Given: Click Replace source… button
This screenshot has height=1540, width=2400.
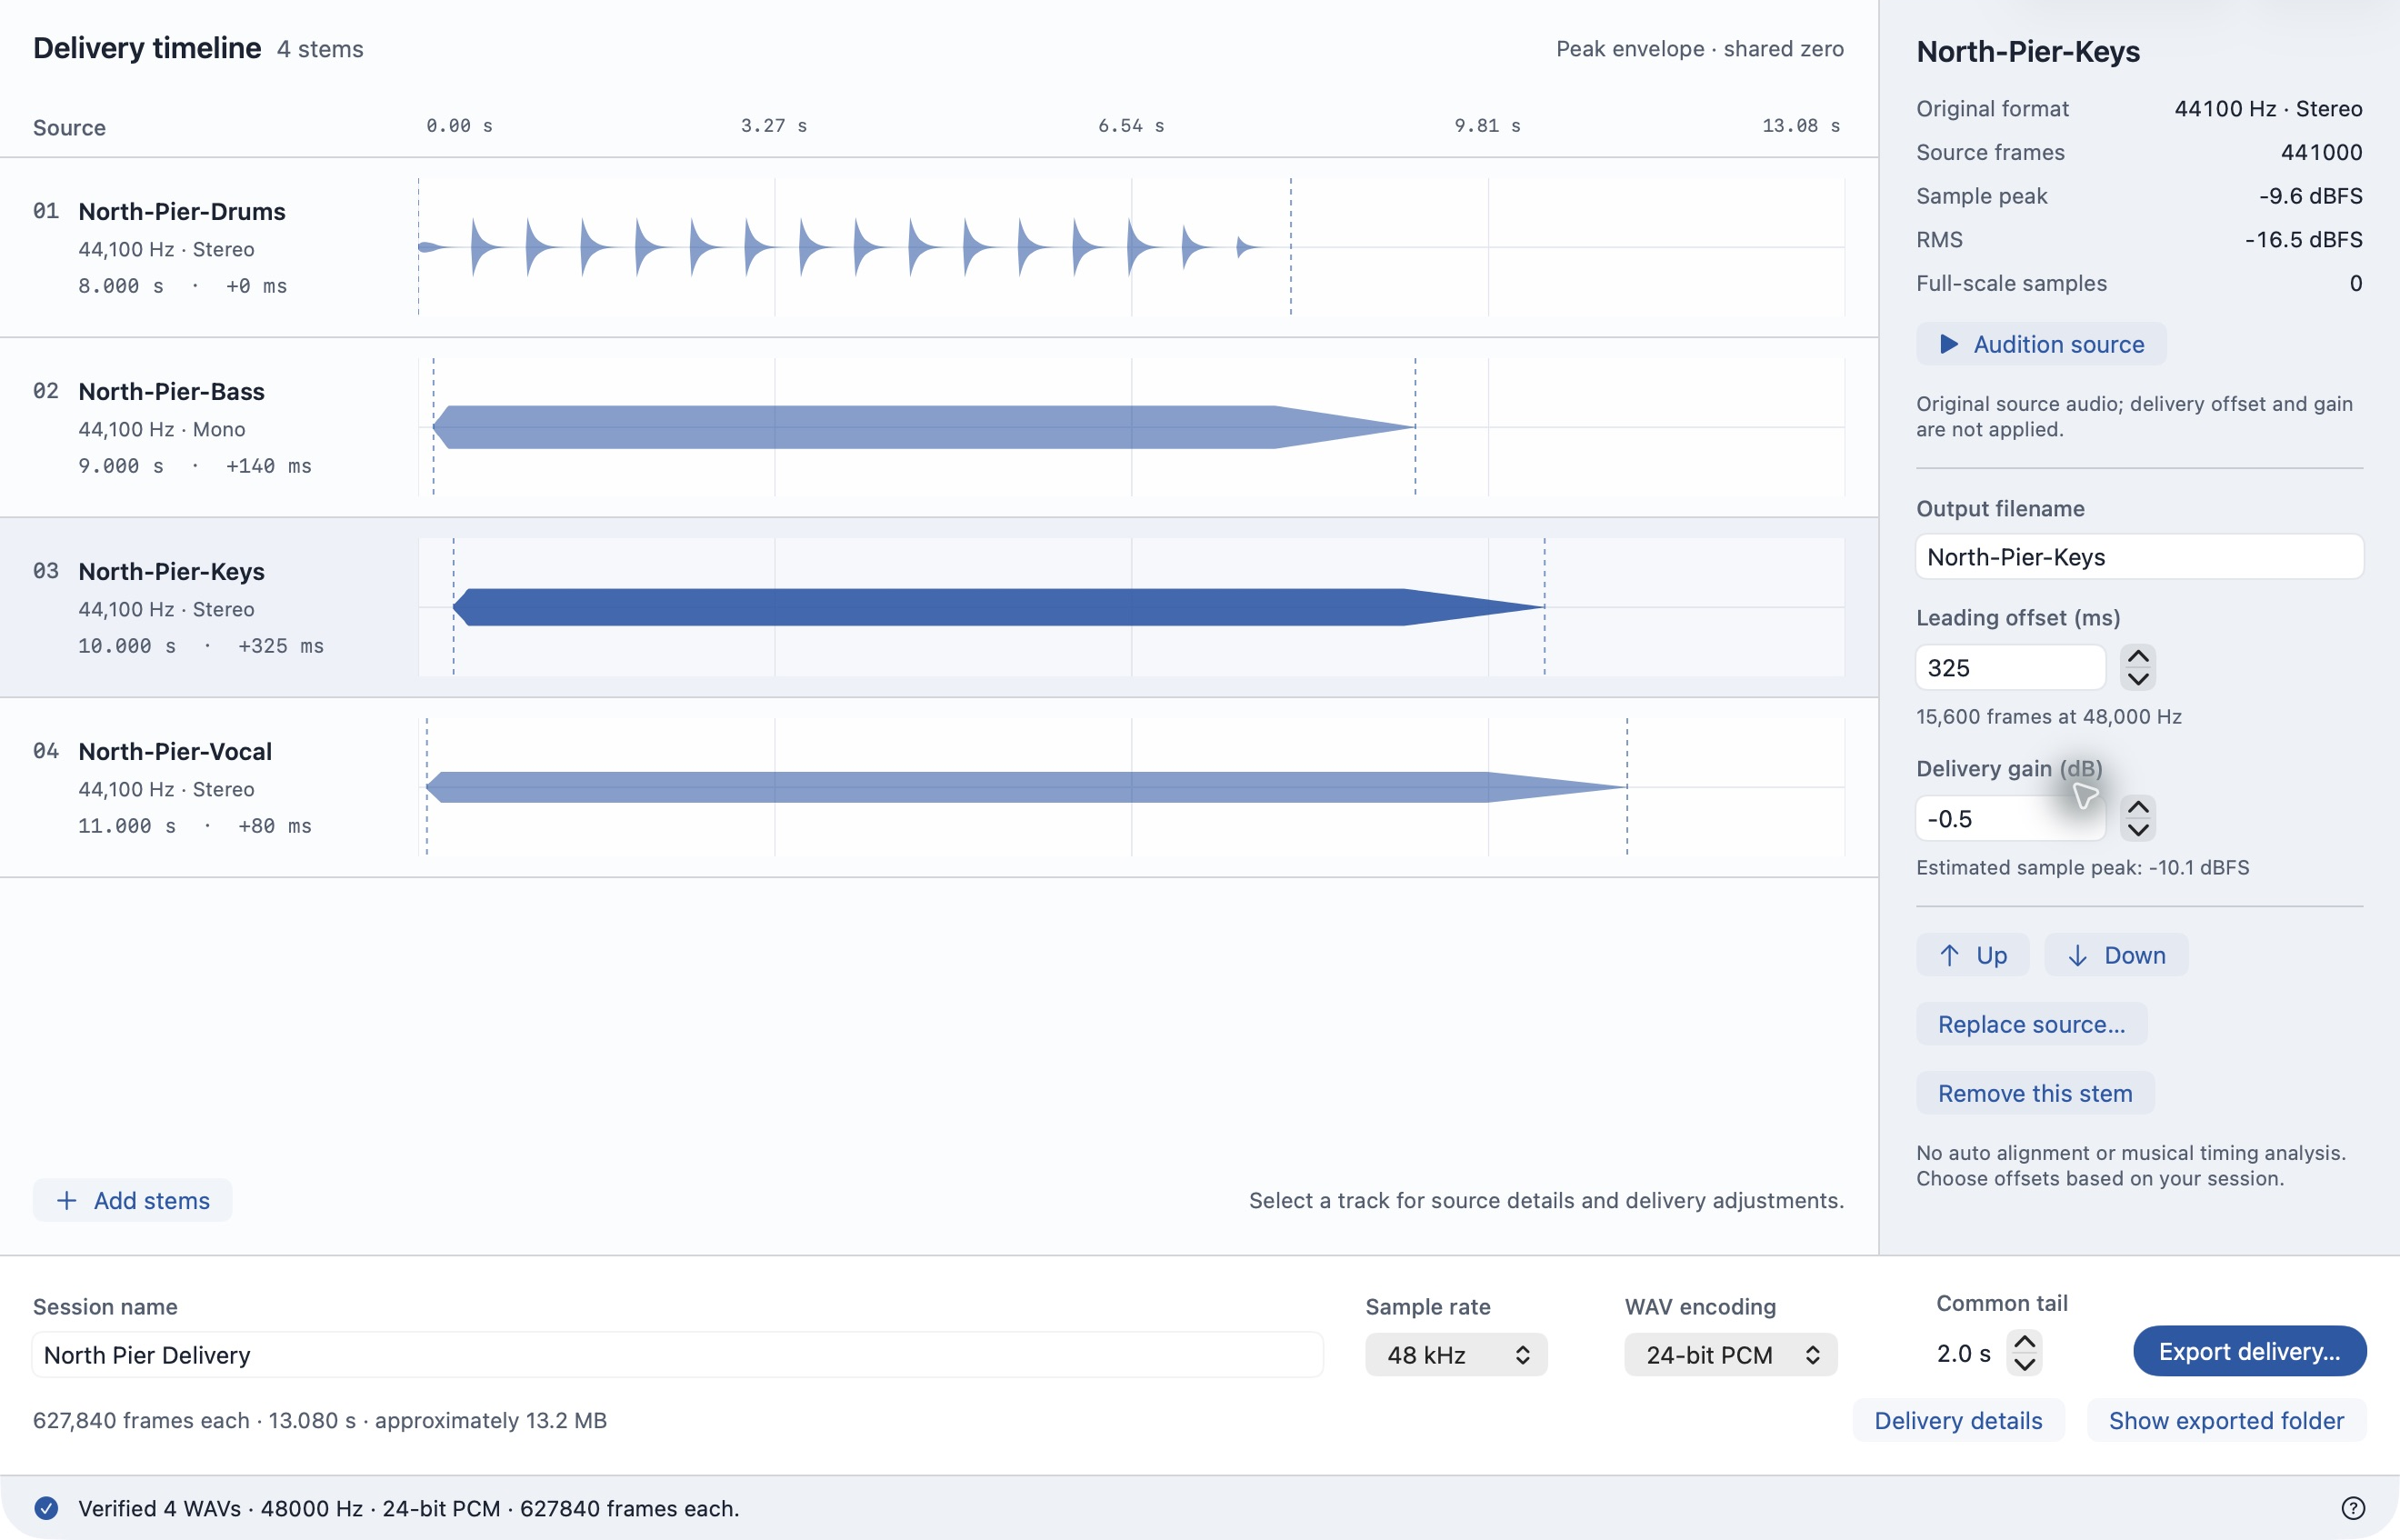Looking at the screenshot, I should click(x=2031, y=1024).
